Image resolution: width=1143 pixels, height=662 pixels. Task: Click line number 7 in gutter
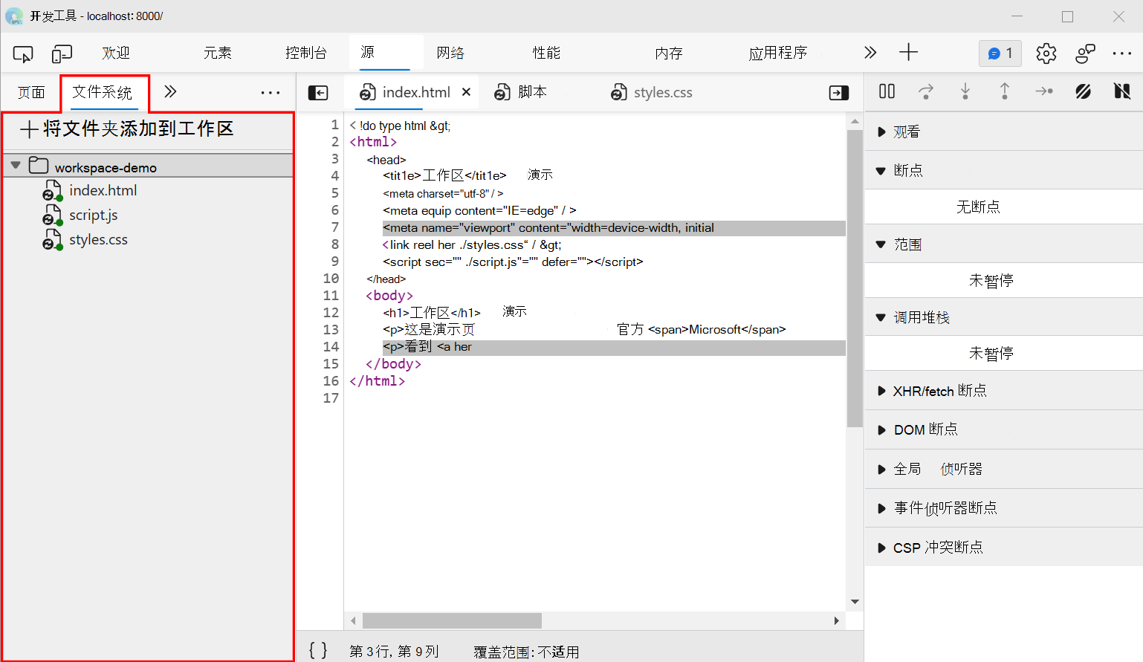[335, 227]
